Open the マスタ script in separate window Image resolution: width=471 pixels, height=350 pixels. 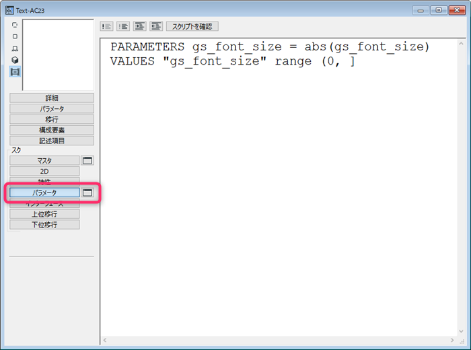[x=87, y=161]
